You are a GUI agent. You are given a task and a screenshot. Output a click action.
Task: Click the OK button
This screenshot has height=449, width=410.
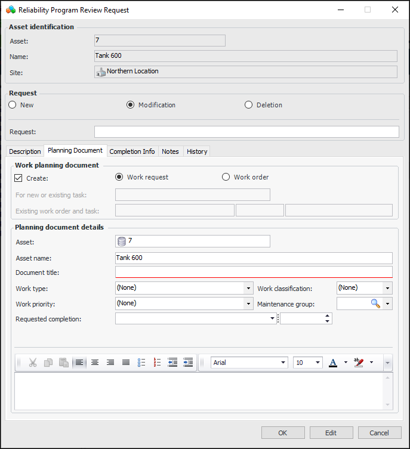(x=283, y=433)
